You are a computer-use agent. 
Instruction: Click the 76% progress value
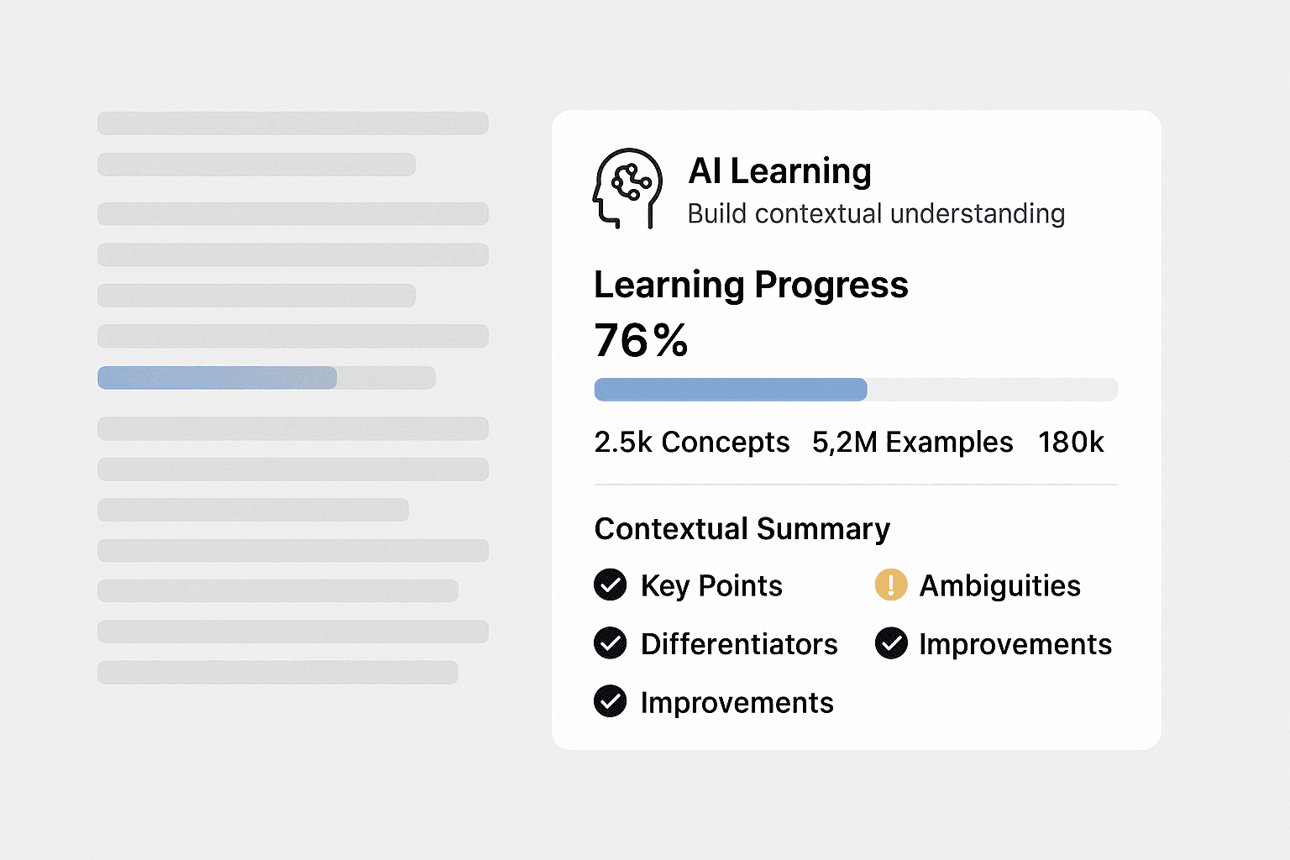point(641,340)
